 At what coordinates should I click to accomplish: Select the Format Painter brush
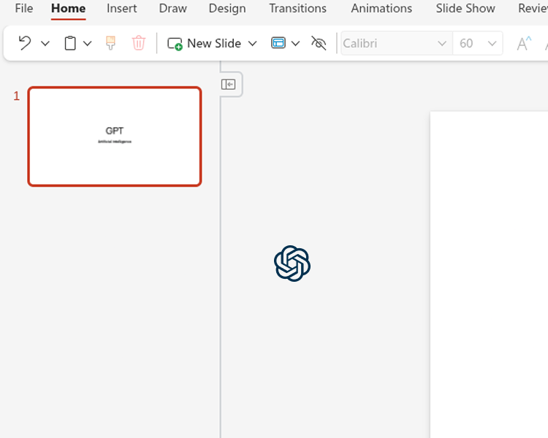(x=110, y=43)
